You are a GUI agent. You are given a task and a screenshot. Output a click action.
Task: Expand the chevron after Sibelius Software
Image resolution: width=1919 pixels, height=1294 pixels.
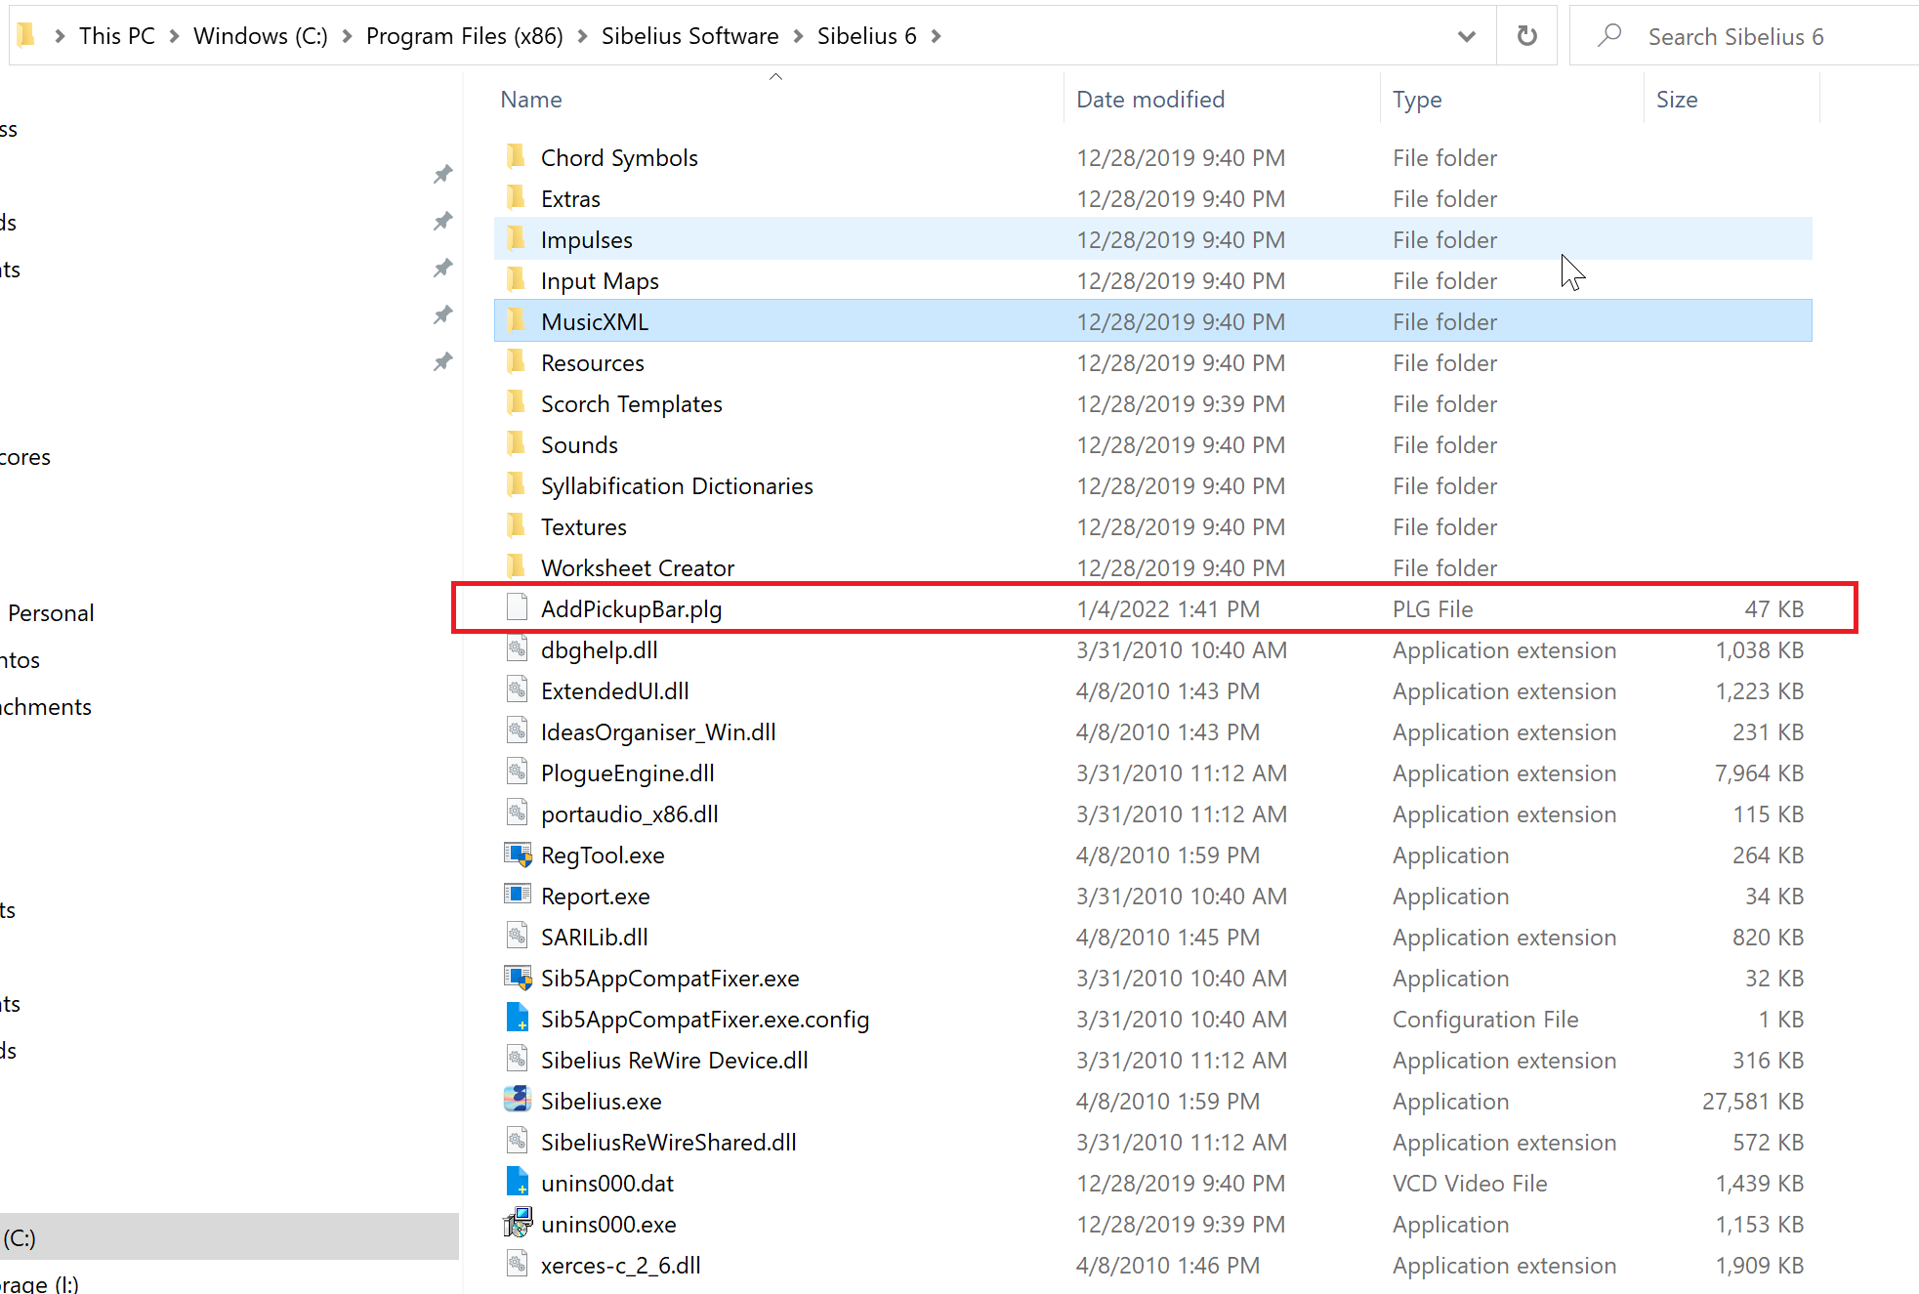tap(798, 36)
